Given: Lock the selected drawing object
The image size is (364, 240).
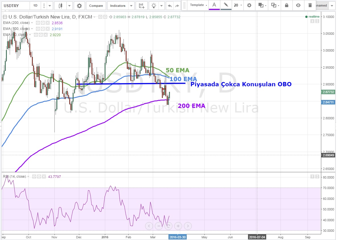Looking at the screenshot, I should 286,5.
